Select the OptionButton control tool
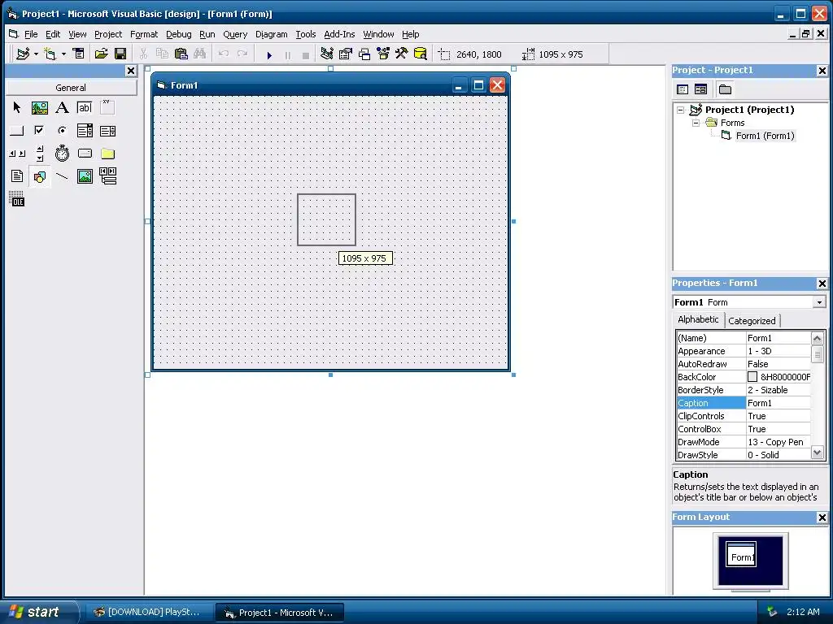Screen dimensions: 833x624 (62, 131)
